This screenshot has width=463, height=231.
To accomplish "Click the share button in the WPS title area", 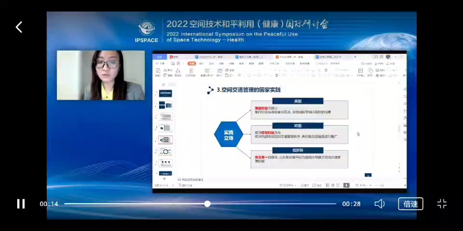I will point(390,64).
